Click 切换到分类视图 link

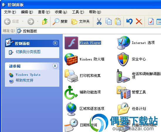[x=28, y=52]
